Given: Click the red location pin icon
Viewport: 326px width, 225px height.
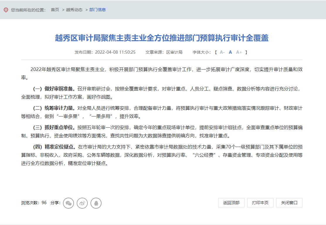Looking at the screenshot, I should pos(6,10).
